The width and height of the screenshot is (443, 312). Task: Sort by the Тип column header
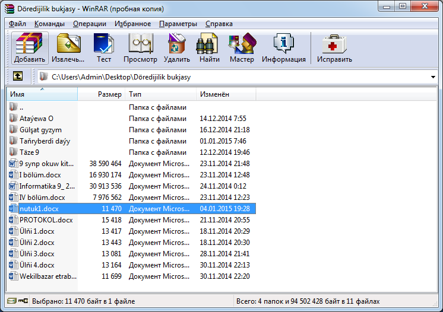pos(160,94)
